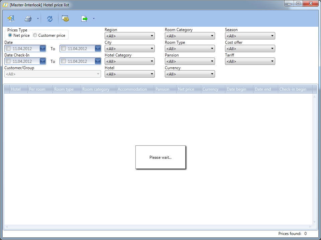Viewport: 321px width, 240px height.
Task: Sort by the Net price column header
Action: (x=186, y=89)
